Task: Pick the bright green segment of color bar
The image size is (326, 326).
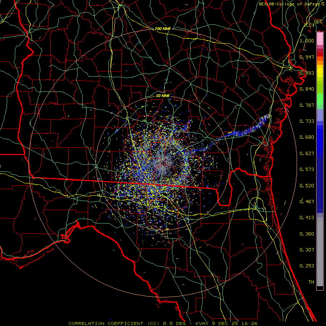Action: (x=320, y=99)
